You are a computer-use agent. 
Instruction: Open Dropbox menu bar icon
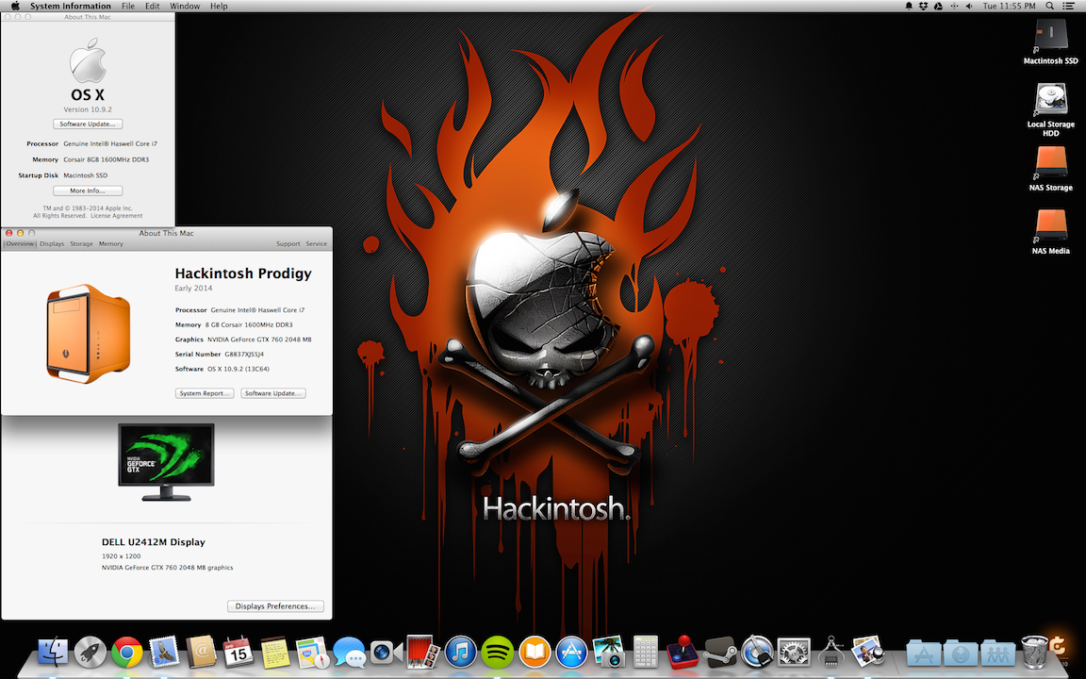point(923,7)
